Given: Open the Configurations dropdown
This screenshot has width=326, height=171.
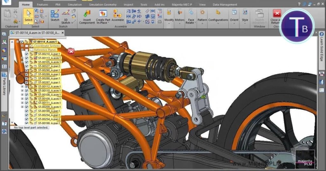Looking at the screenshot, I should pos(218,16).
